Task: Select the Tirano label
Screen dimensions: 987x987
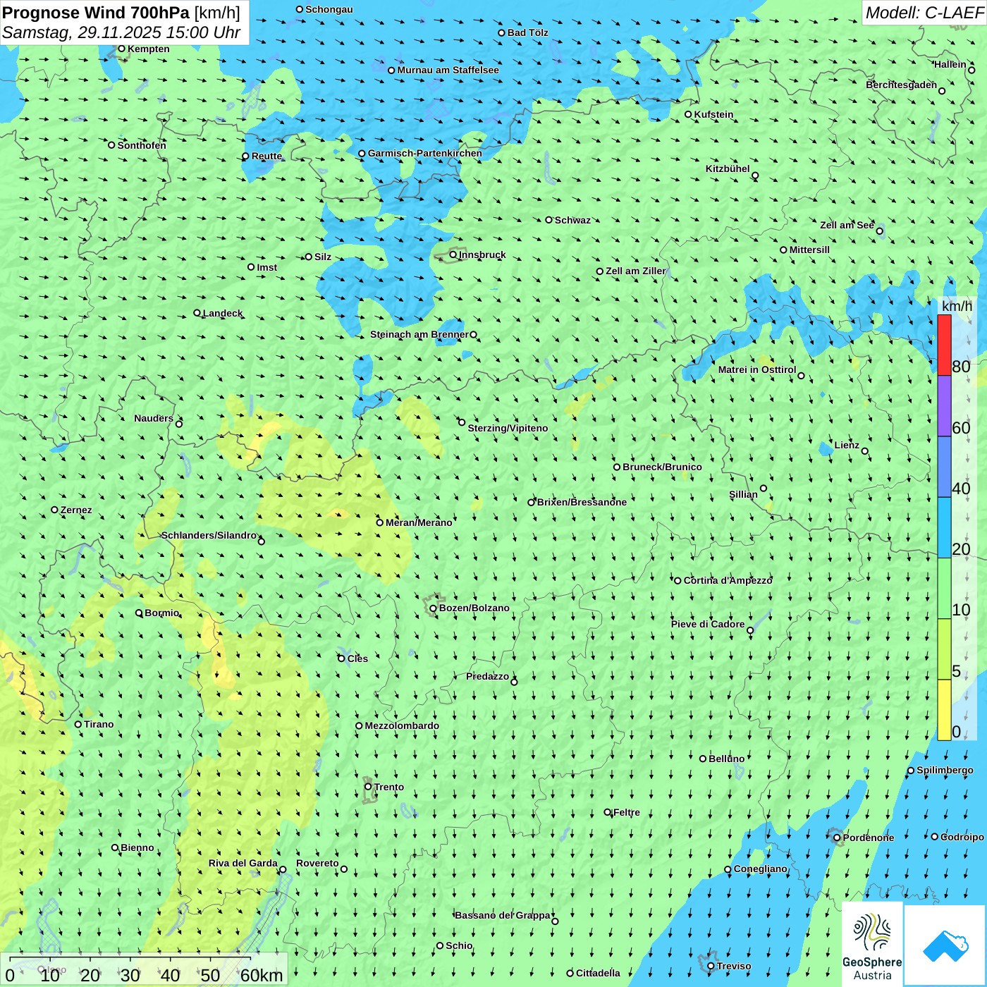Action: click(99, 724)
